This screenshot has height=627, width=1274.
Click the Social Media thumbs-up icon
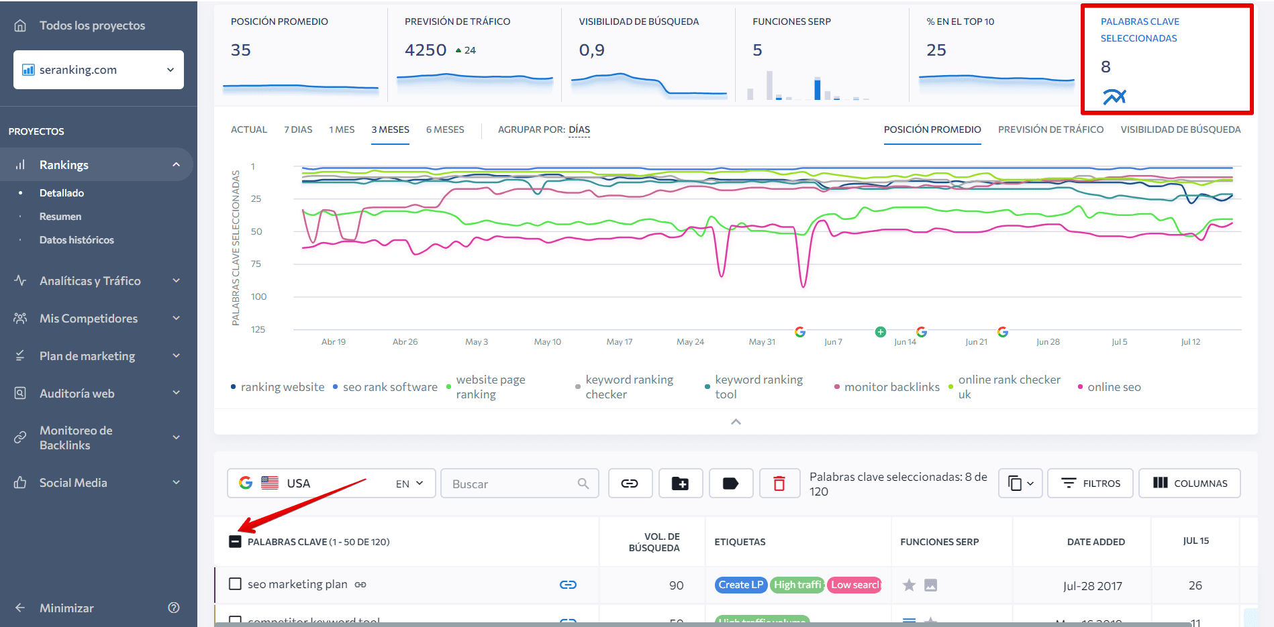(20, 482)
